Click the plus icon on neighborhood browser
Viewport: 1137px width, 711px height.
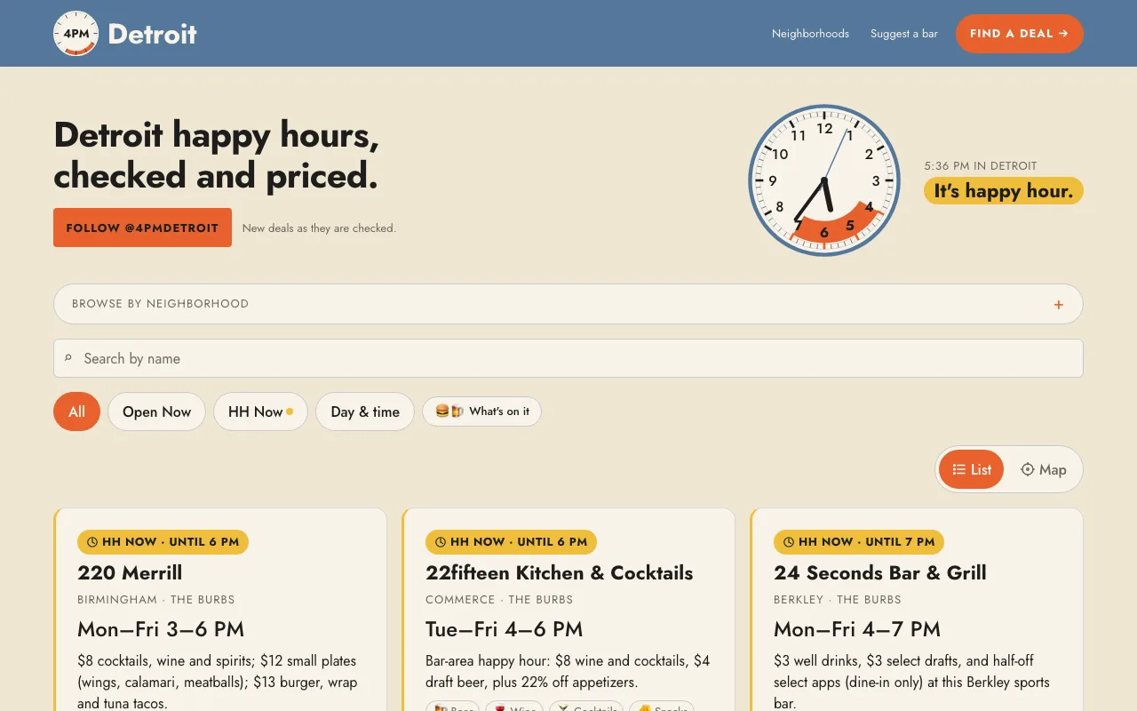point(1058,305)
